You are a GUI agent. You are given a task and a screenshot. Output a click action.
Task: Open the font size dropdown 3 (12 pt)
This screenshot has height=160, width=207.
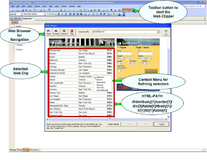(x=55, y=14)
